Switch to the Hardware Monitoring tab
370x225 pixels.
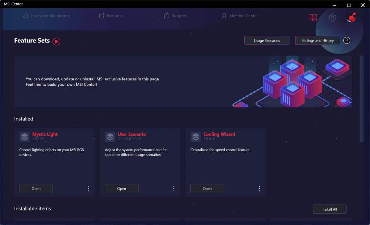46,16
